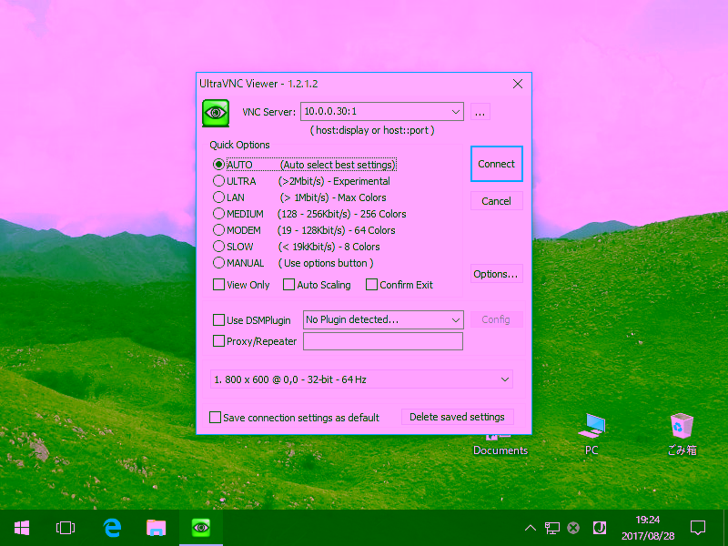Click the UltraVNC eye logo in the dialog
The width and height of the screenshot is (728, 546).
215,113
